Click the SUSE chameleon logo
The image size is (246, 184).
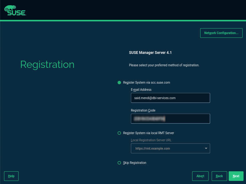coord(15,10)
